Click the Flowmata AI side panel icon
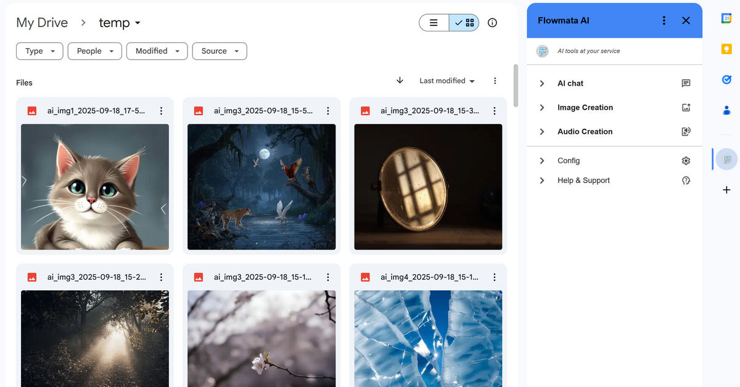 pos(726,159)
